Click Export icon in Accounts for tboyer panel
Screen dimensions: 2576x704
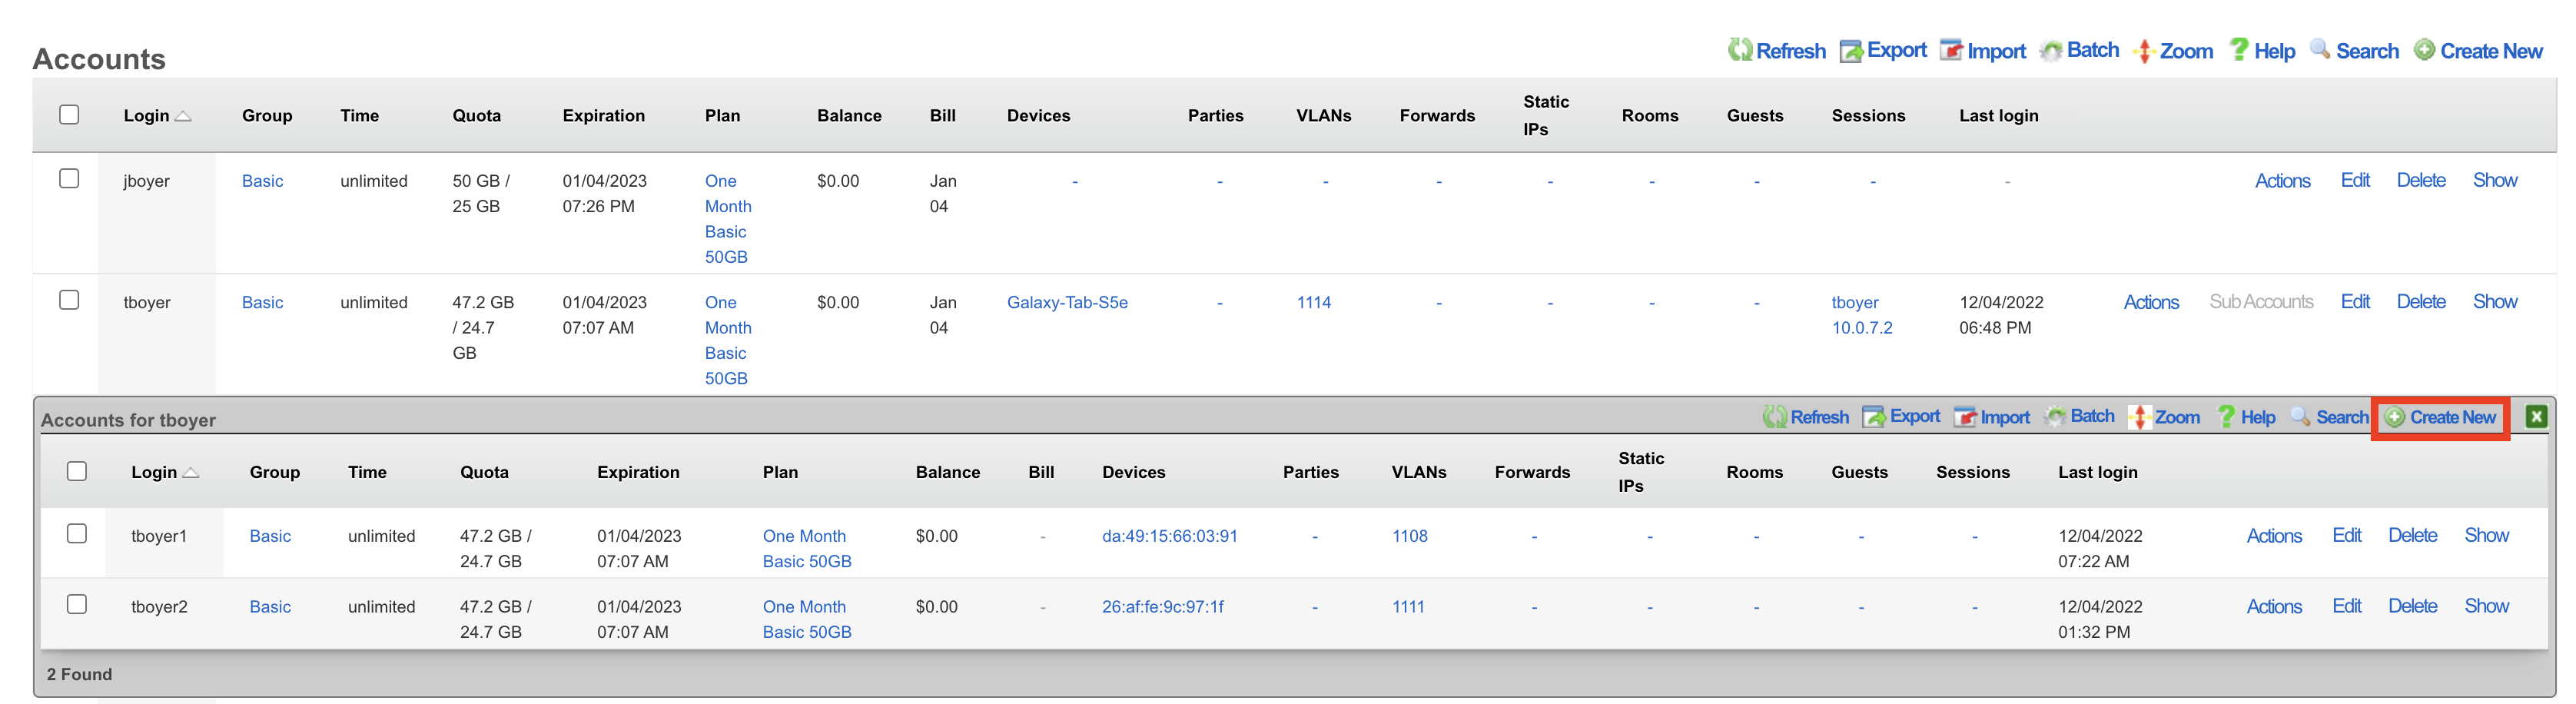coord(1874,417)
